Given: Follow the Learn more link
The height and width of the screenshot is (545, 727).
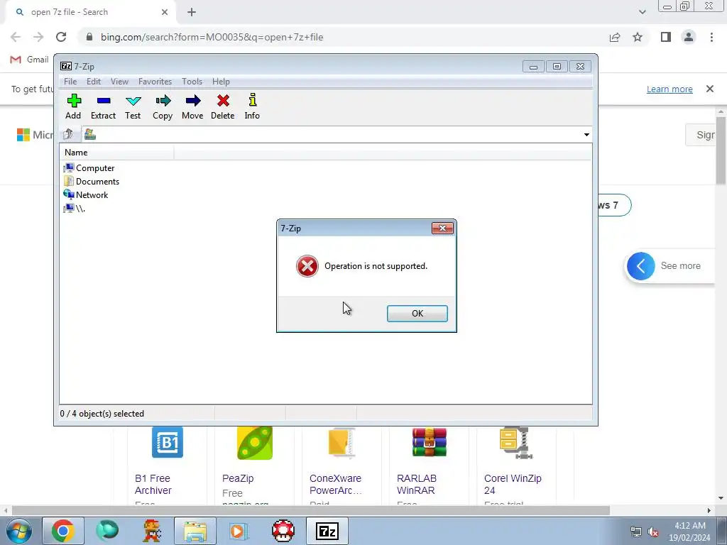Looking at the screenshot, I should click(x=669, y=89).
